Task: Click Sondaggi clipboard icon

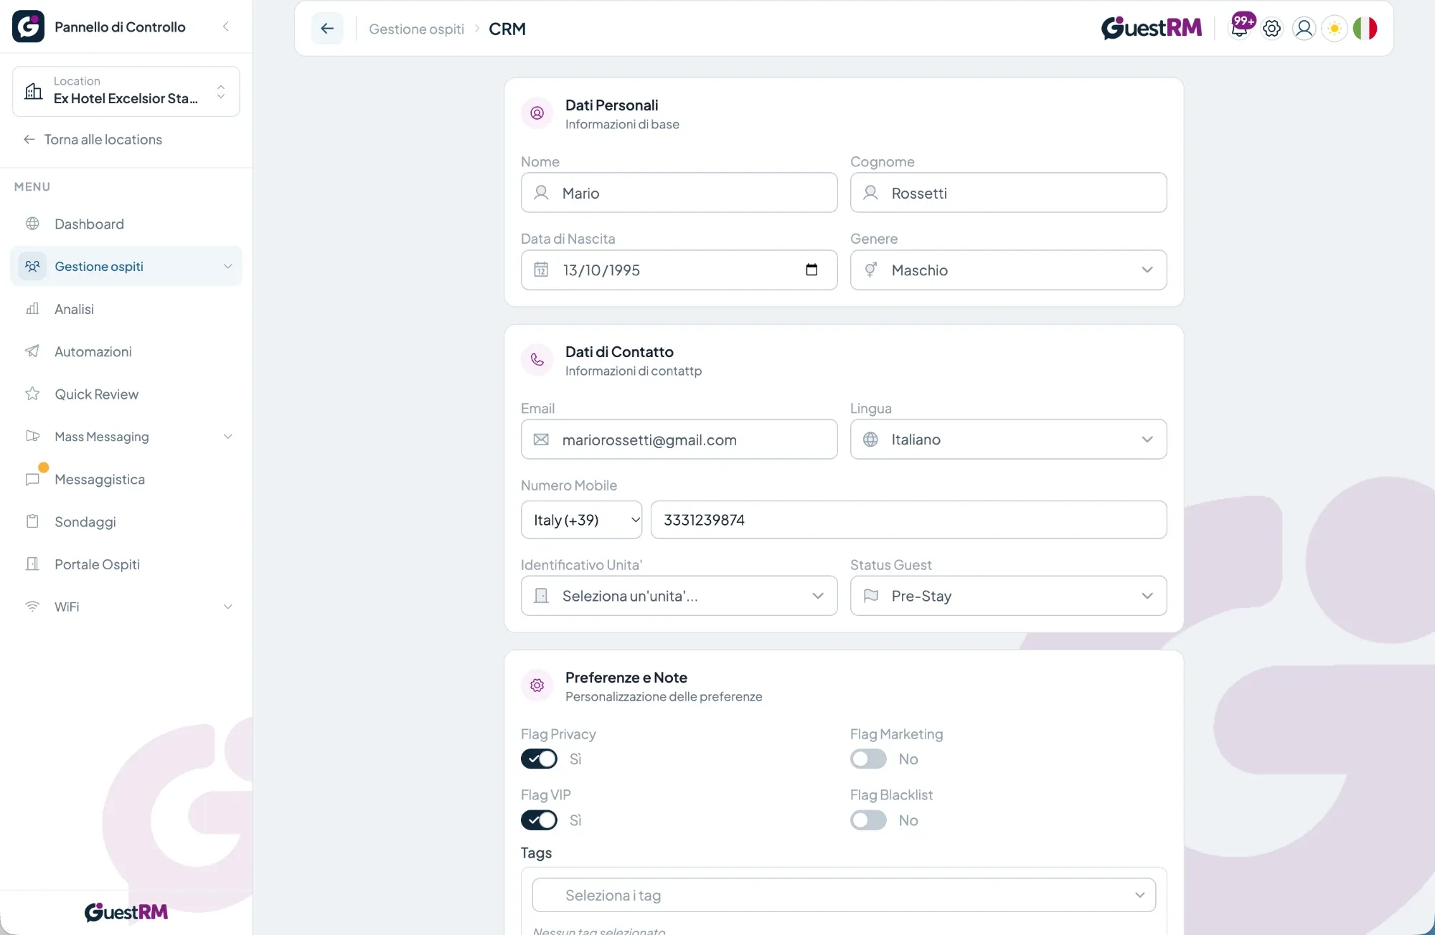Action: pos(32,521)
